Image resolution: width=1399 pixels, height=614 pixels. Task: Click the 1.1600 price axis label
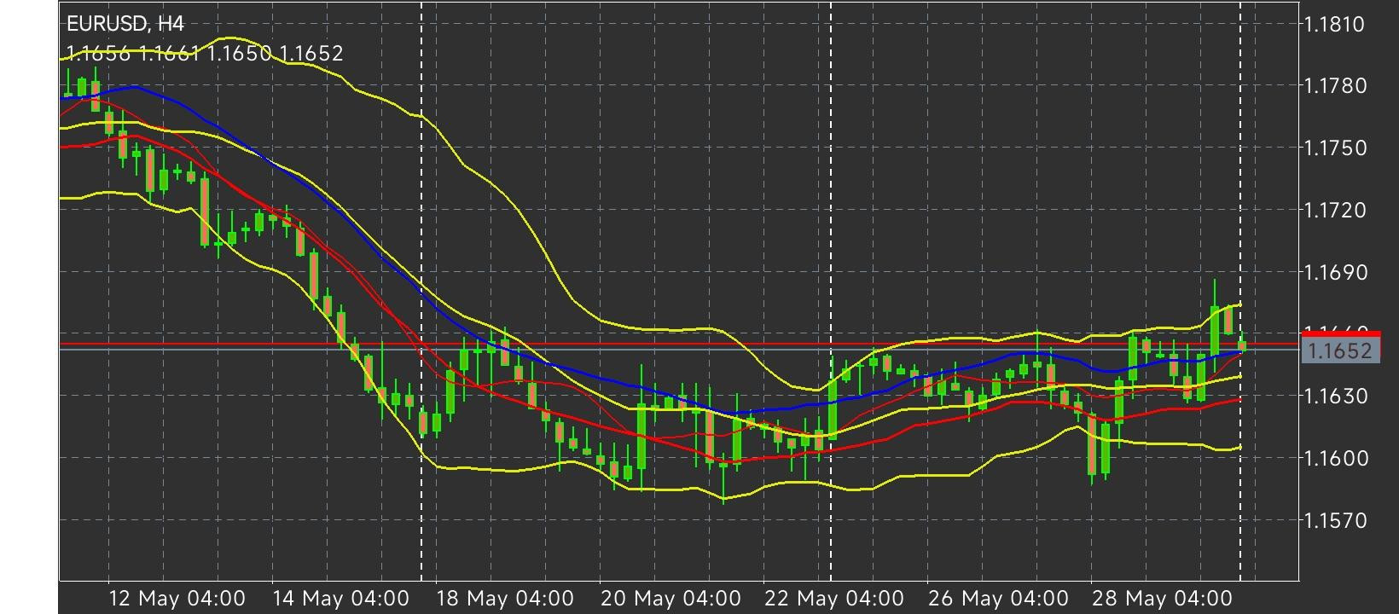coord(1335,459)
